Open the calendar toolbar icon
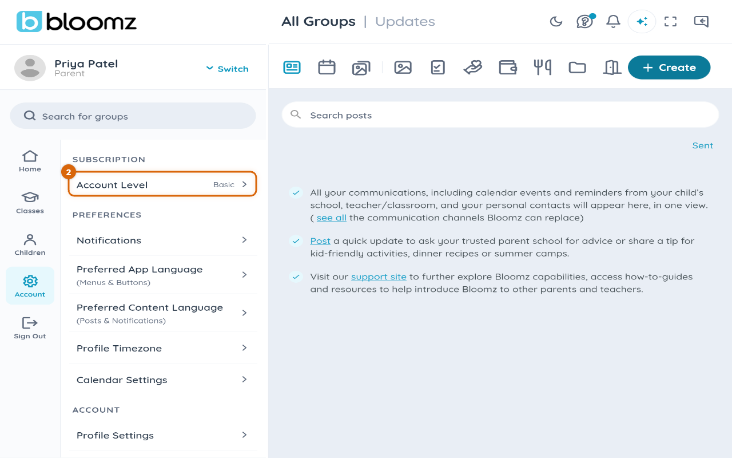This screenshot has height=458, width=732. (327, 68)
